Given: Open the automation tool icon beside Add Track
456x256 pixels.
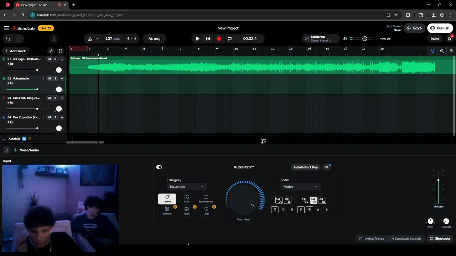Looking at the screenshot, I should 51,51.
